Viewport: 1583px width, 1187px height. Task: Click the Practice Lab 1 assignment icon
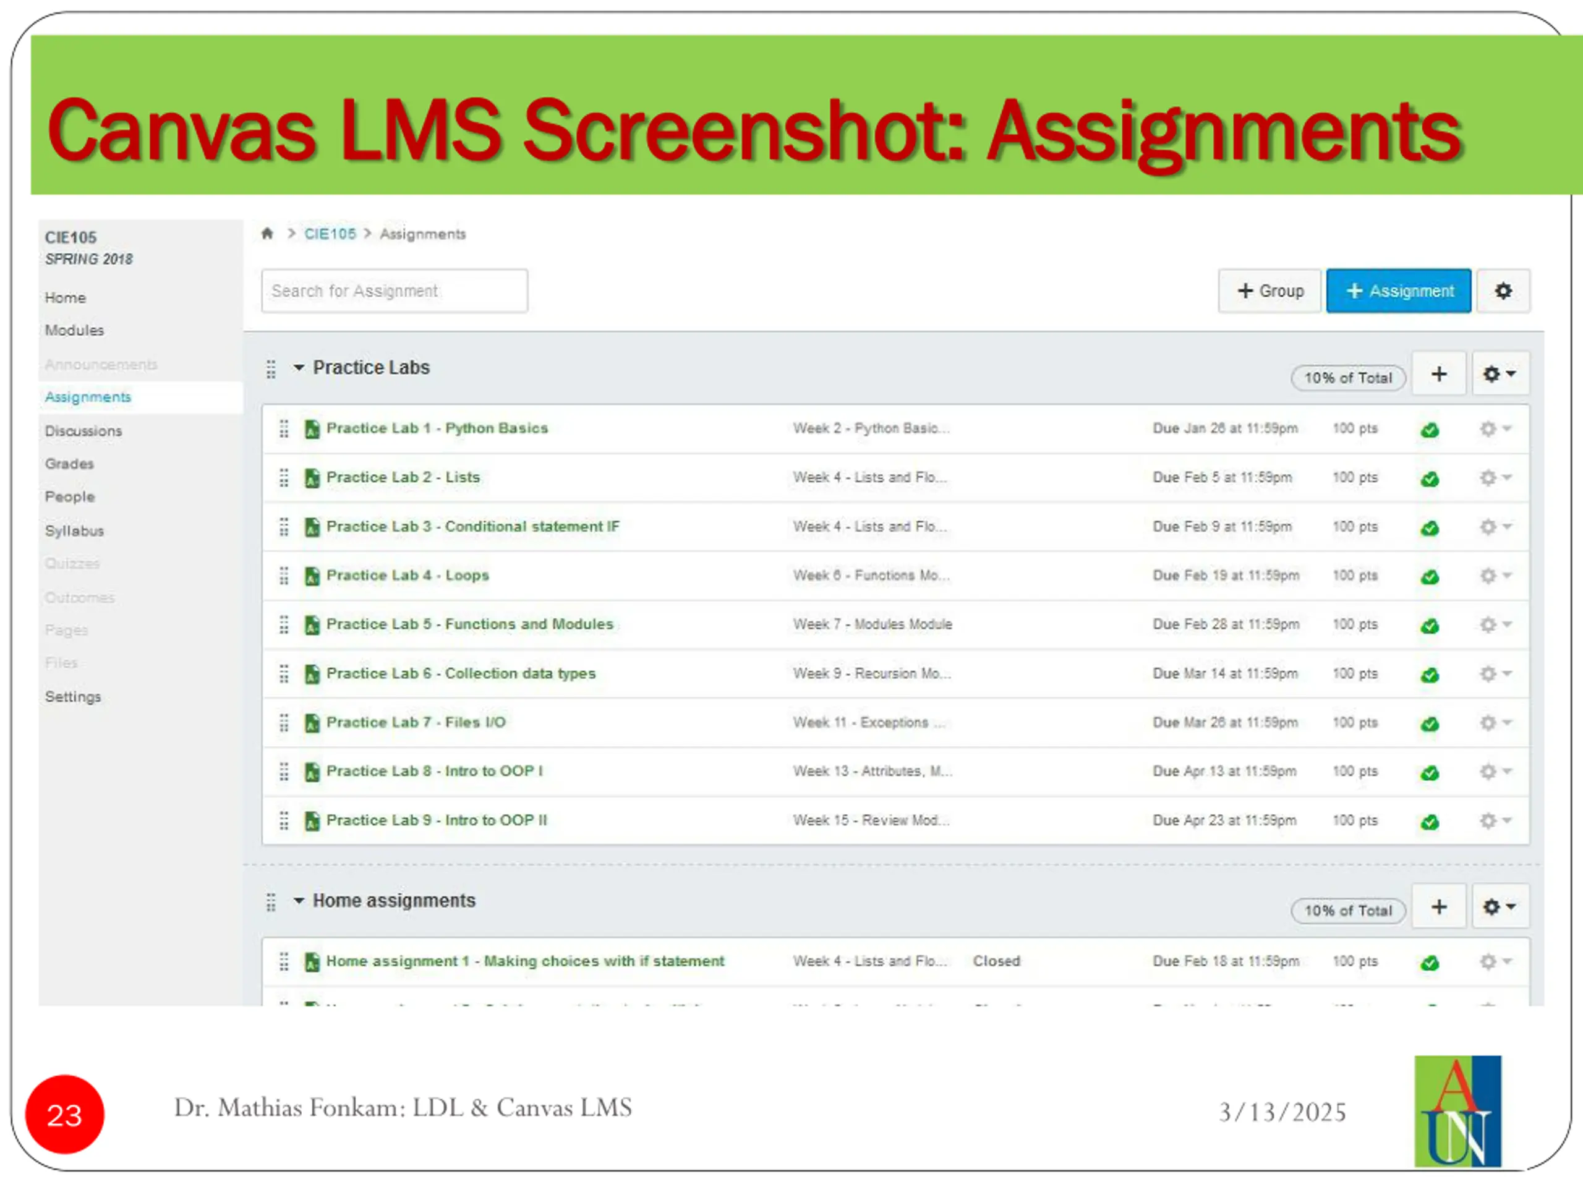[312, 428]
